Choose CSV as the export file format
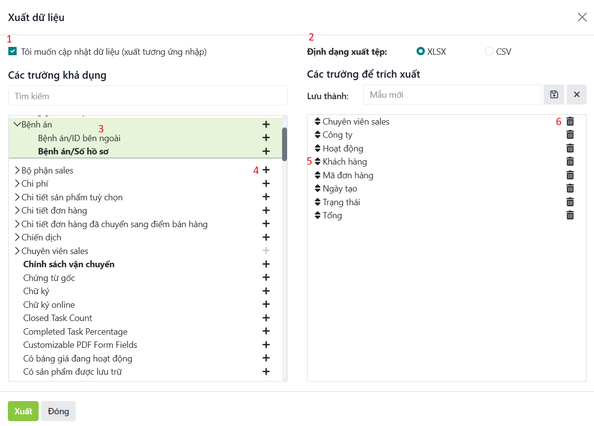 (489, 51)
